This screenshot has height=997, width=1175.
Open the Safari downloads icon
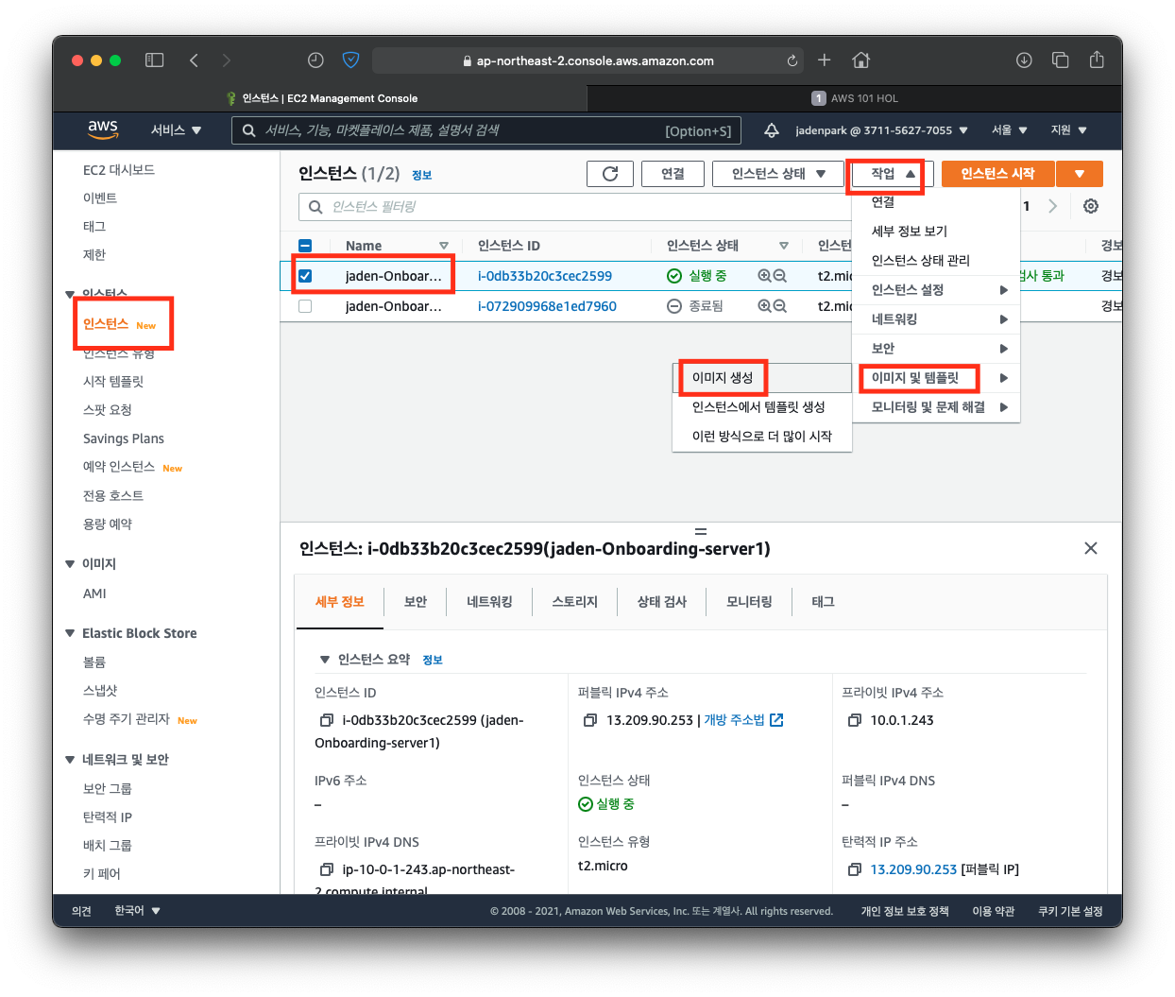(x=1024, y=60)
